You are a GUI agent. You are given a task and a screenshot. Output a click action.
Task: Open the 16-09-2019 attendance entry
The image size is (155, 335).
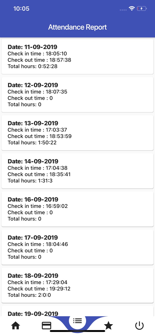pos(77,209)
